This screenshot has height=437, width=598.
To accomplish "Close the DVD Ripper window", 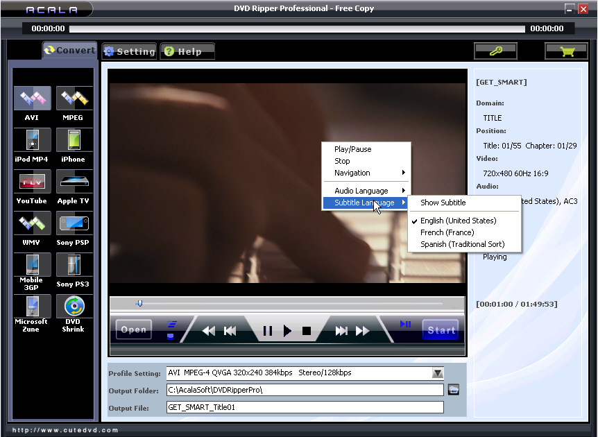I will (x=583, y=9).
